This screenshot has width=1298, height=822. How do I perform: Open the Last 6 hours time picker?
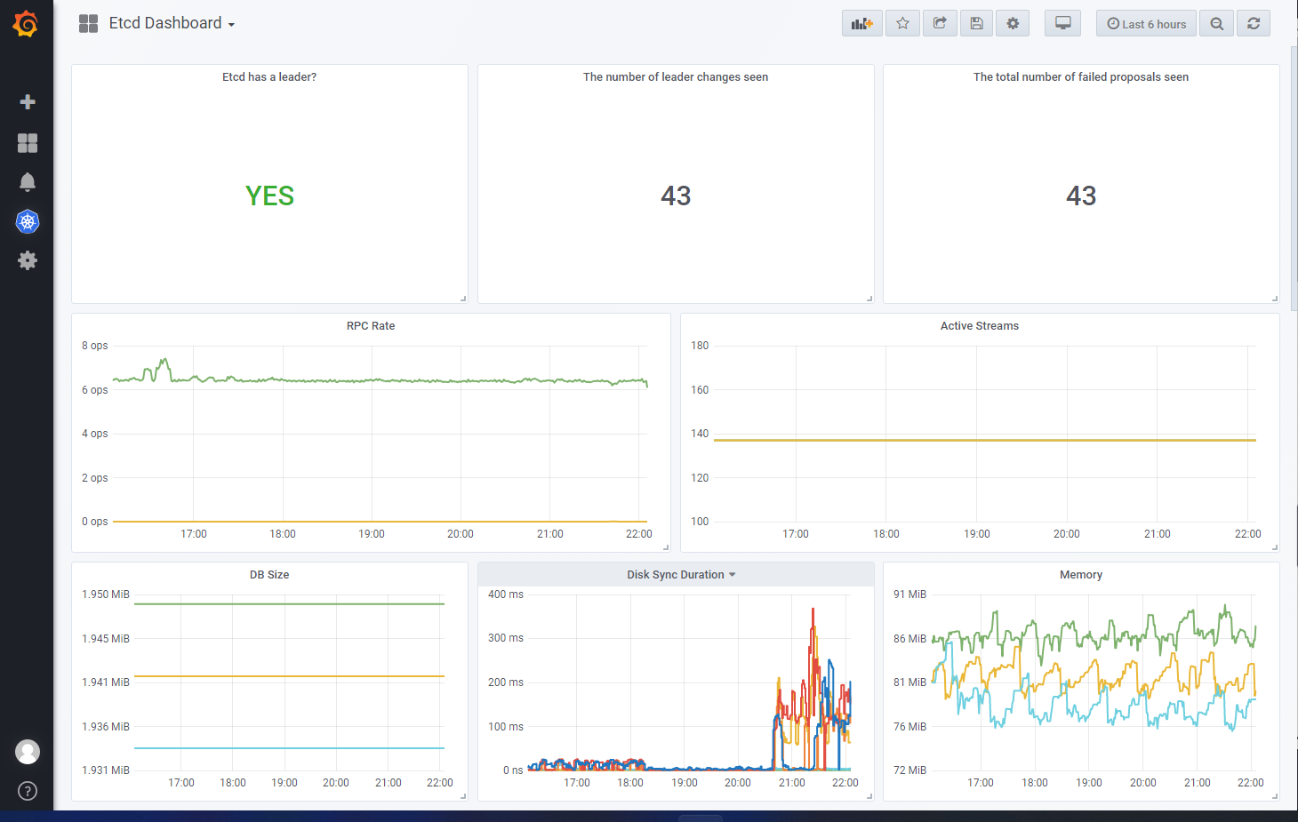tap(1146, 24)
